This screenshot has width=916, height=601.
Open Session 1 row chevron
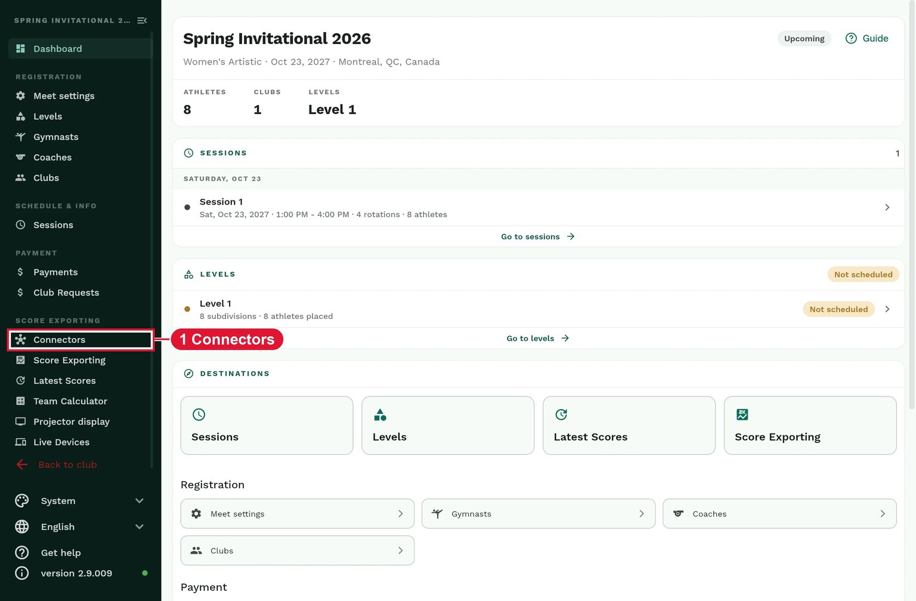point(887,207)
